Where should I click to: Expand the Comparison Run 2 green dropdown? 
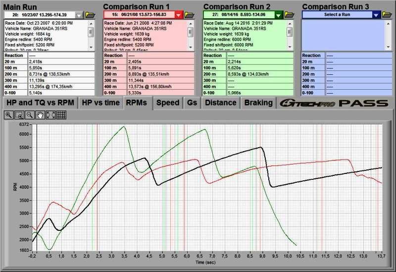279,15
